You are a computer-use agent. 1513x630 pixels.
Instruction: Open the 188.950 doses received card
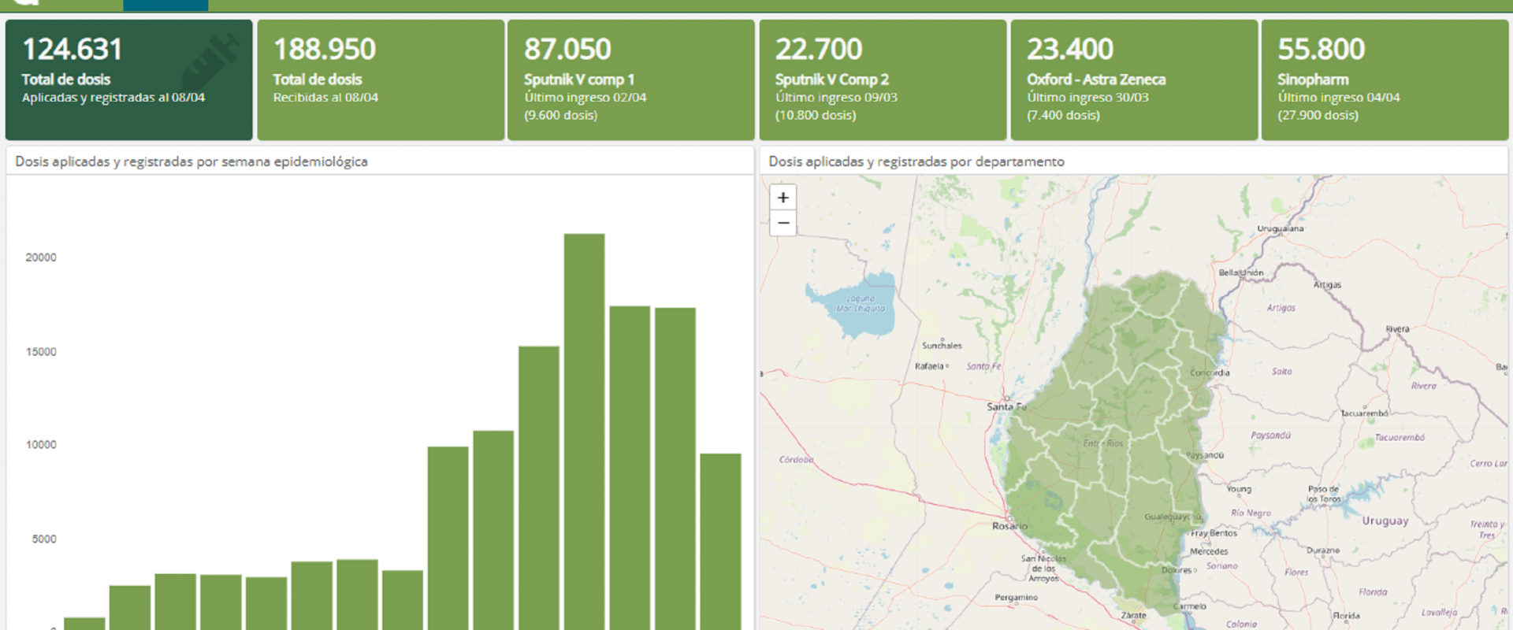pos(380,80)
